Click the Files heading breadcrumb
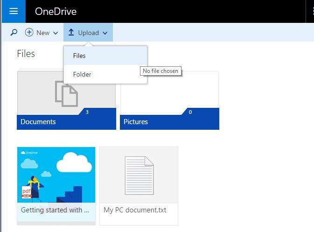Viewport: 314px width, 232px height. pyautogui.click(x=26, y=54)
